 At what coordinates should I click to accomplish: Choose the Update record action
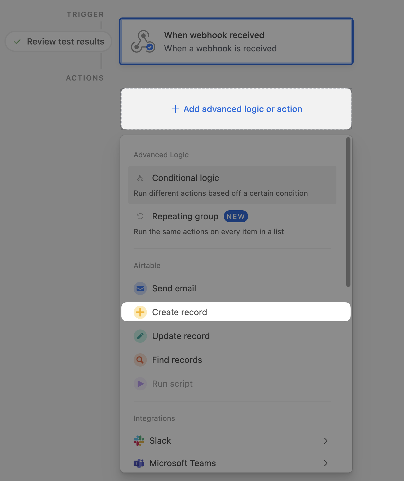181,336
